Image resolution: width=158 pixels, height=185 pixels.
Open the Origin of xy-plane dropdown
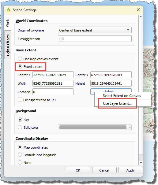(x=95, y=30)
